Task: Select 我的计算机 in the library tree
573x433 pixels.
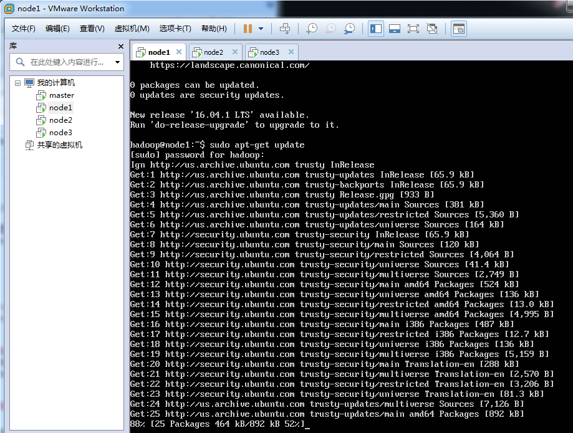Action: click(56, 83)
